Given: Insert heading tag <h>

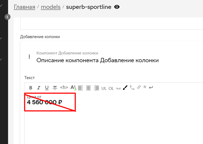Looking at the screenshot, I should [64, 87].
